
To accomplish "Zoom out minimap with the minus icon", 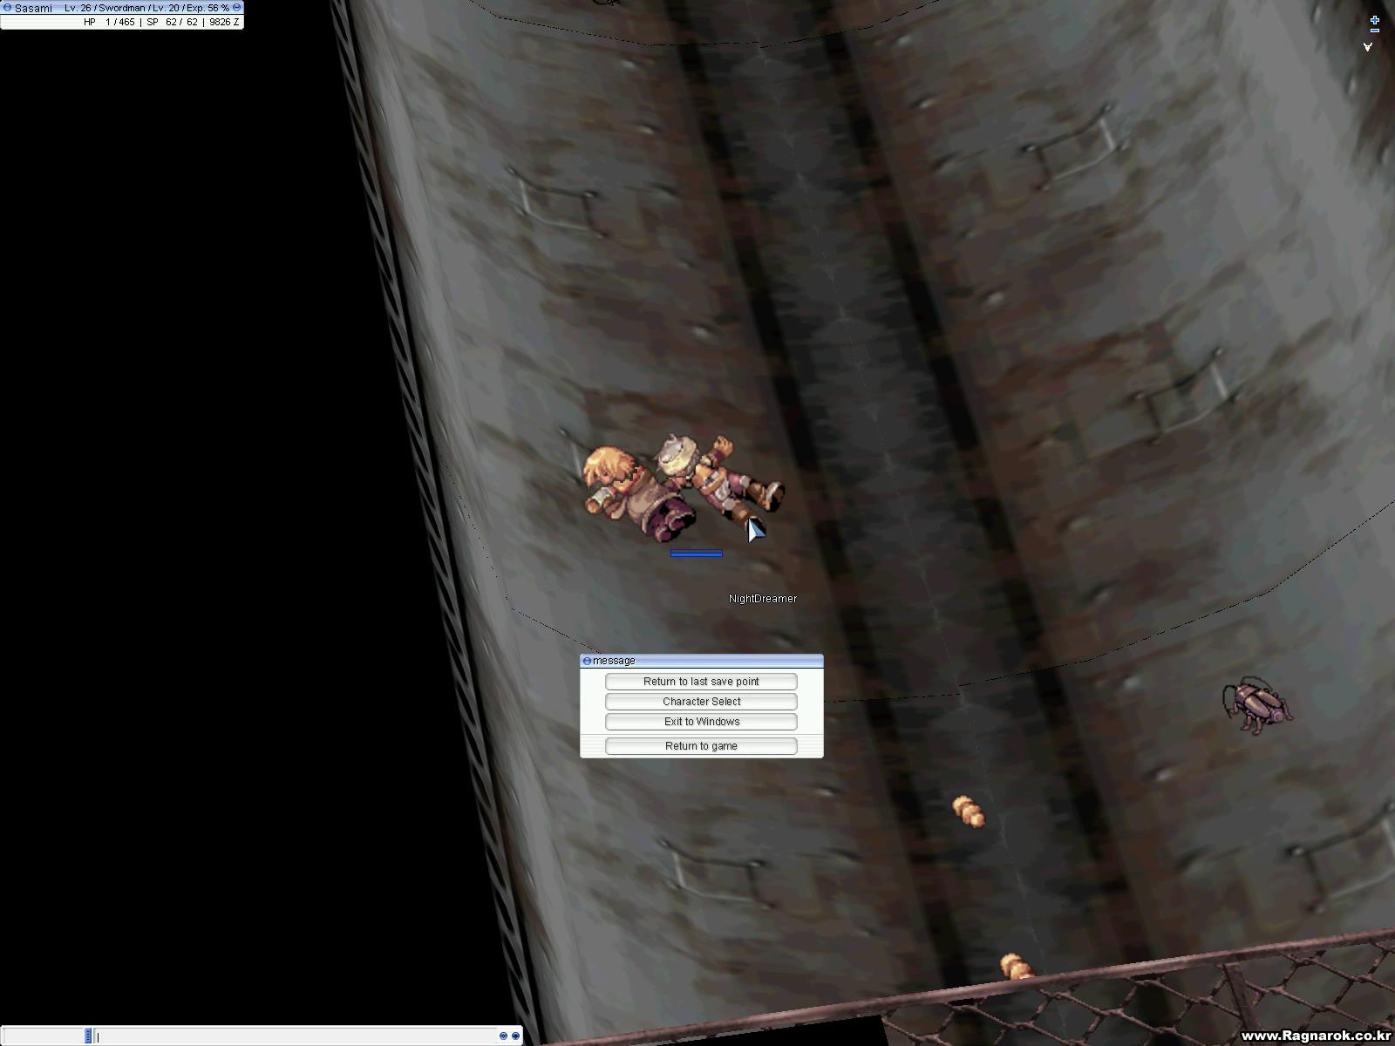I will tap(1375, 31).
